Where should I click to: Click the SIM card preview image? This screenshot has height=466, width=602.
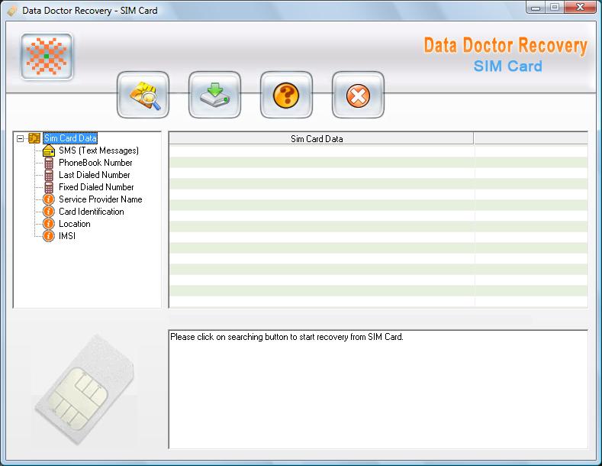click(85, 390)
